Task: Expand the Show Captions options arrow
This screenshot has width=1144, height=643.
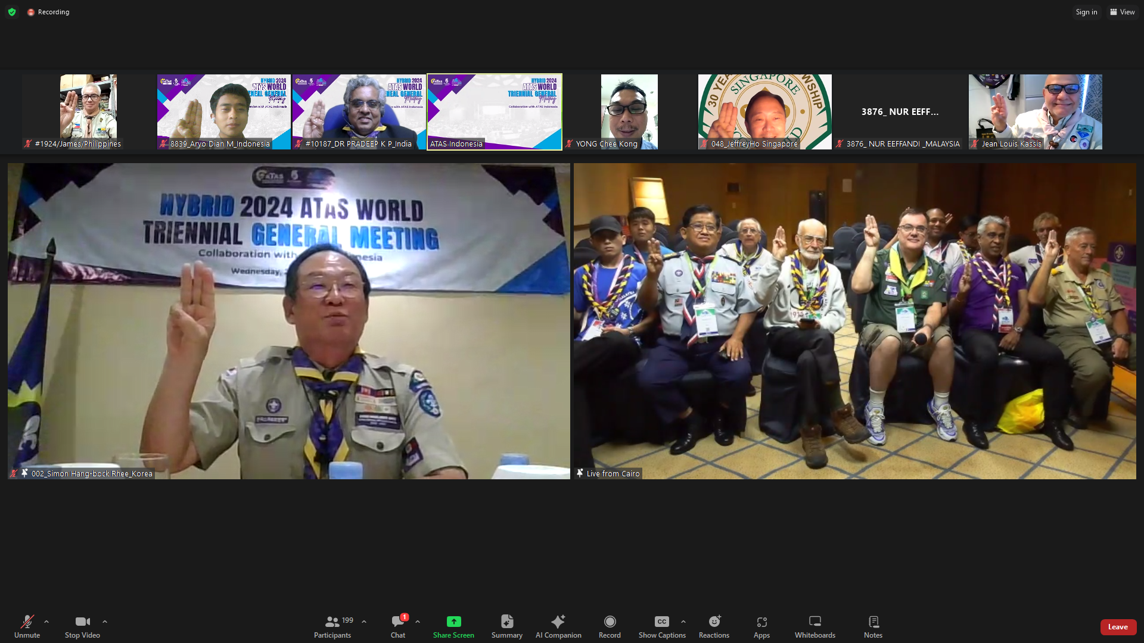Action: (683, 622)
